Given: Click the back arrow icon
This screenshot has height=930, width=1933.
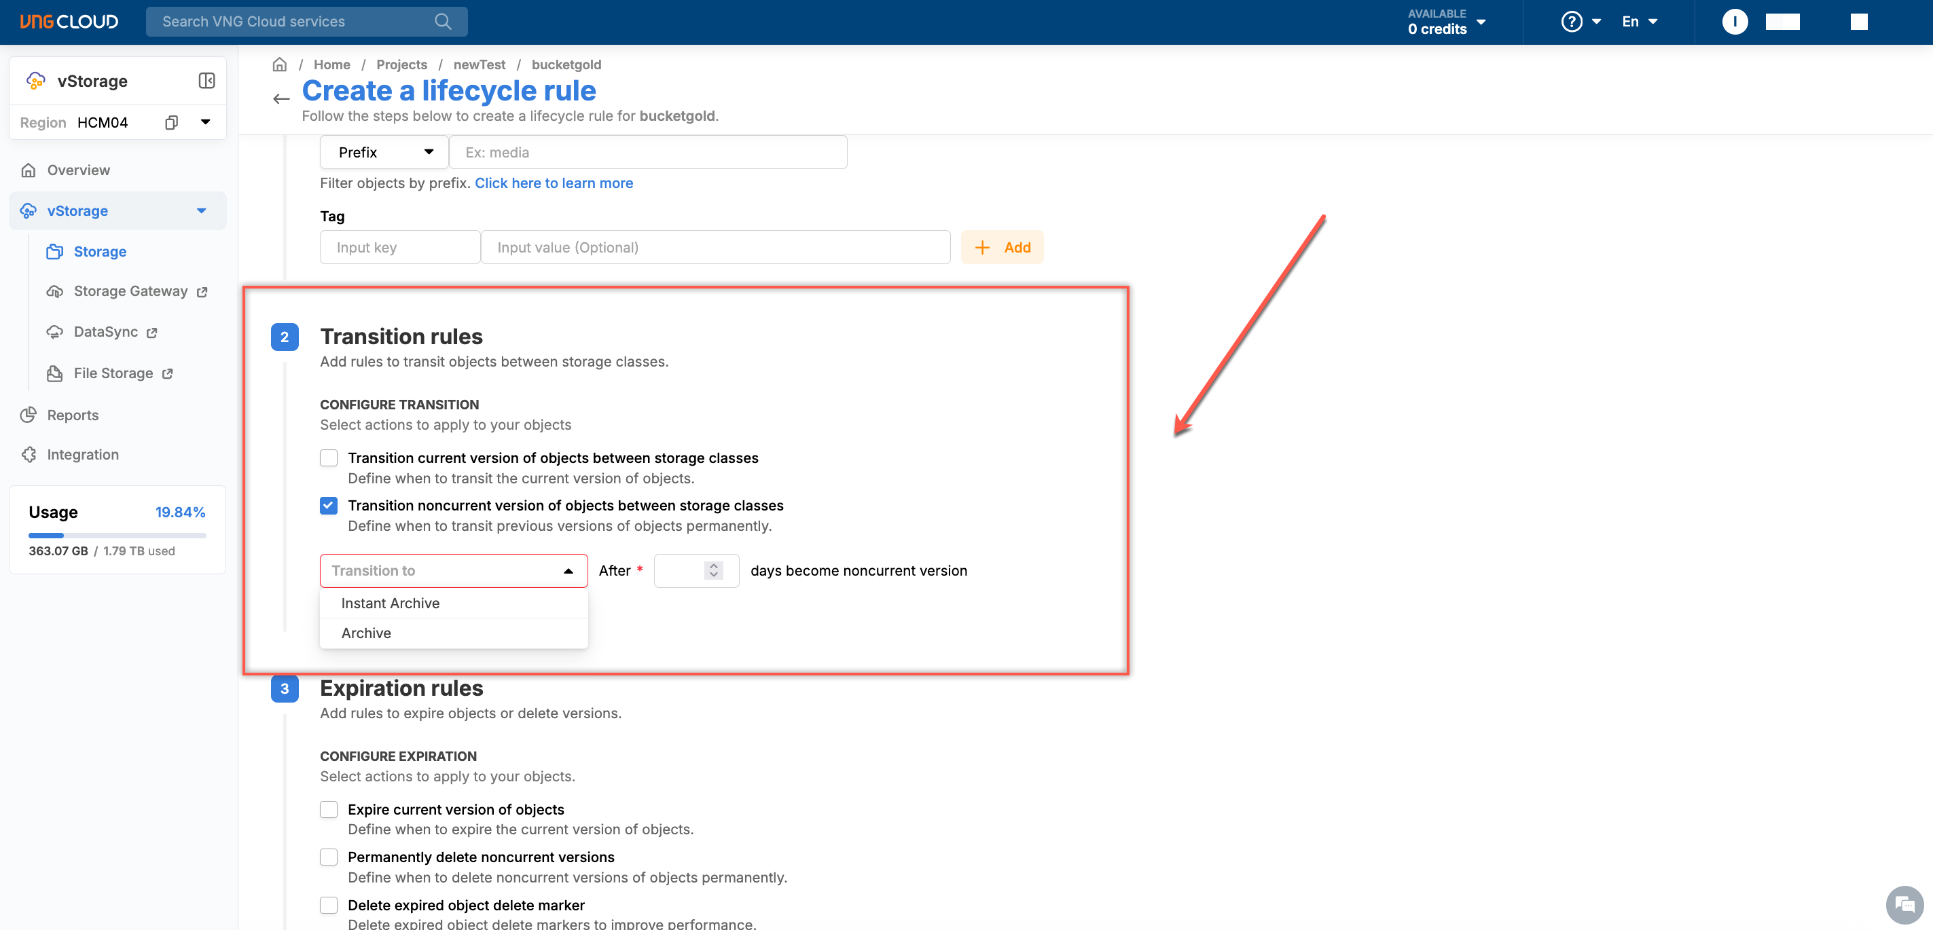Looking at the screenshot, I should (x=281, y=98).
